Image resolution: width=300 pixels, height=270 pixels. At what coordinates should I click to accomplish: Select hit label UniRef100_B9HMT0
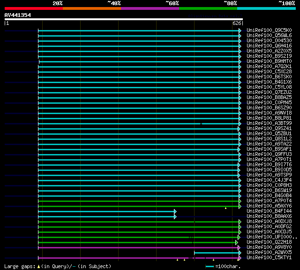point(269,62)
